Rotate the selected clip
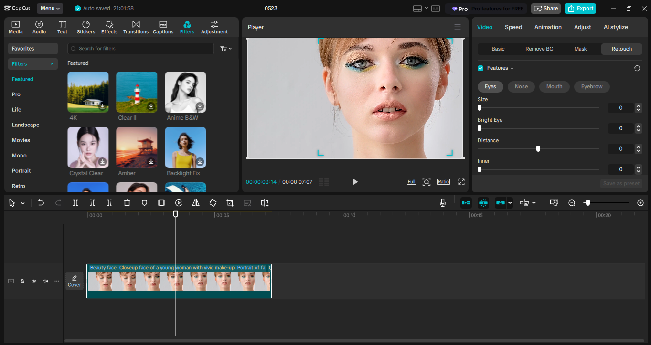 (x=213, y=203)
